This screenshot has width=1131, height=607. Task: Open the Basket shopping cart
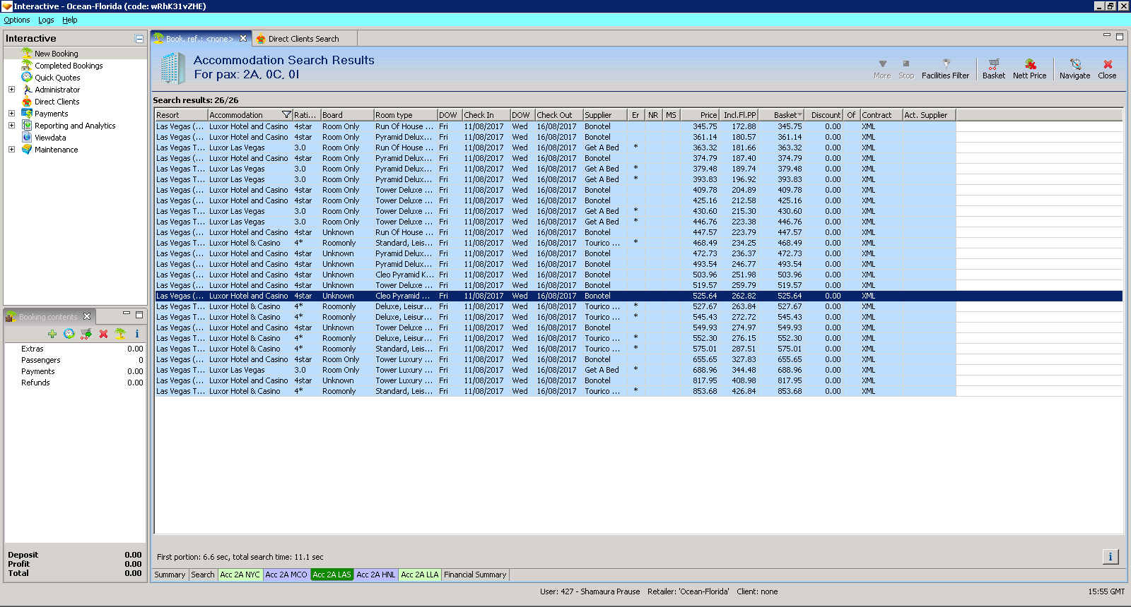click(994, 68)
